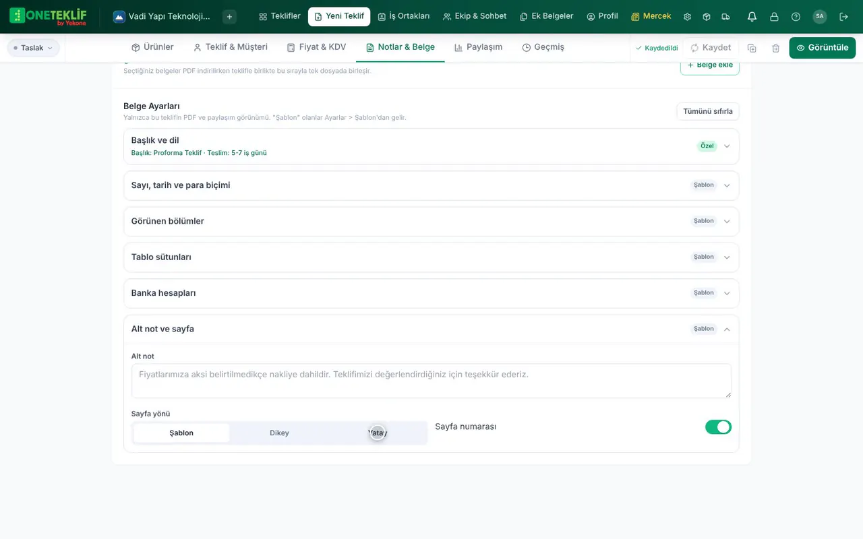Select Dikey page orientation
Viewport: 863px width, 539px height.
pyautogui.click(x=279, y=433)
